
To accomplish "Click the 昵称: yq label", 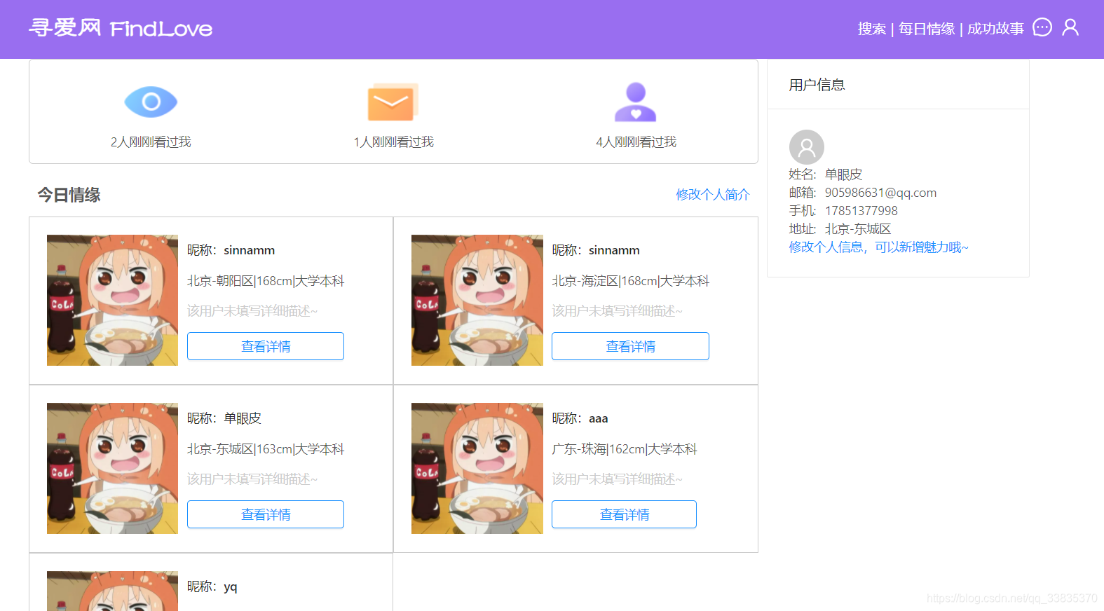I will click(x=212, y=586).
